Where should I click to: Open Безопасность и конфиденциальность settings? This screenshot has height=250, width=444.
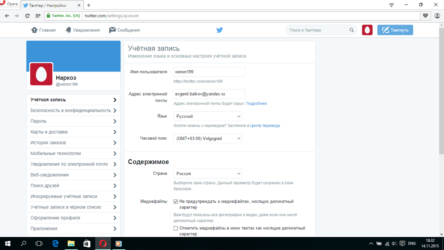pyautogui.click(x=73, y=110)
